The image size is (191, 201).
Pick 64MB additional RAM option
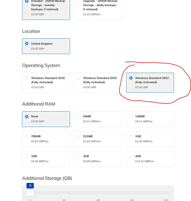(98, 119)
